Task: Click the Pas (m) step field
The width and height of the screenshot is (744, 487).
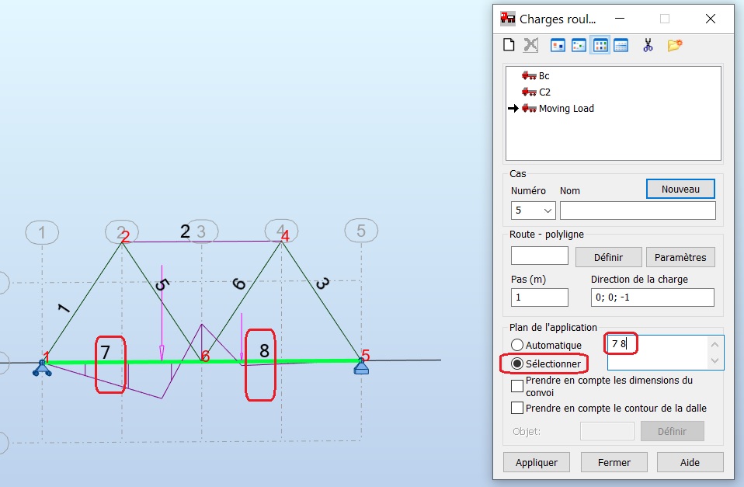Action: tap(540, 297)
